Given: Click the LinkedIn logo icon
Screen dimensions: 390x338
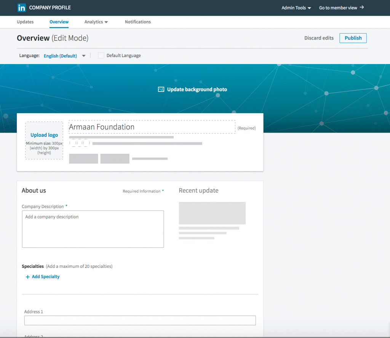Looking at the screenshot, I should 22,8.
